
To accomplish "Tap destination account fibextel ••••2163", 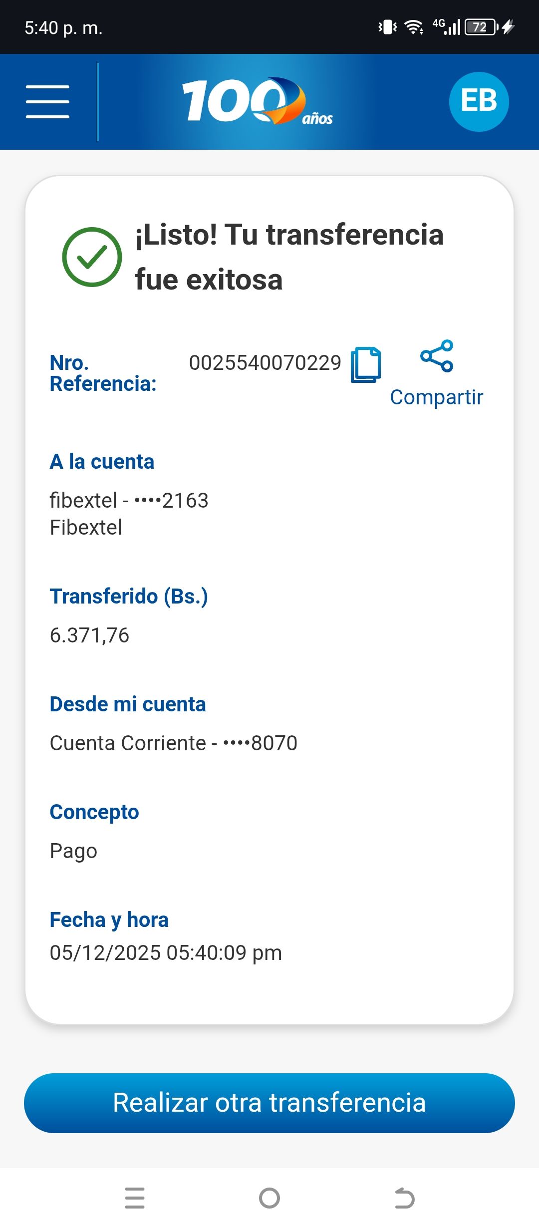I will [129, 500].
